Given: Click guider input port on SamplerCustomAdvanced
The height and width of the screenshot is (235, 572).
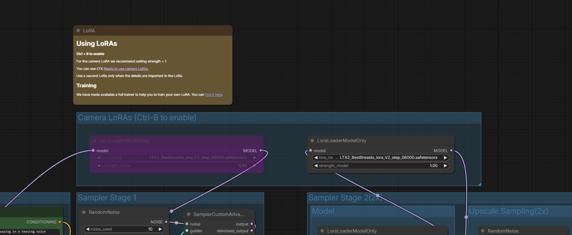Looking at the screenshot, I should tap(187, 231).
